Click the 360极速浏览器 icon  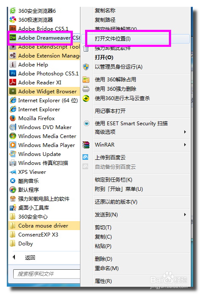[x=13, y=20]
